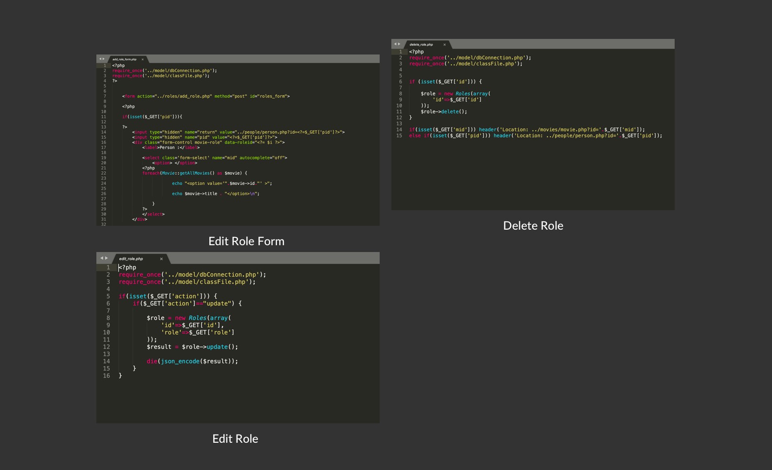Close the delete_role.php tab

pos(444,45)
